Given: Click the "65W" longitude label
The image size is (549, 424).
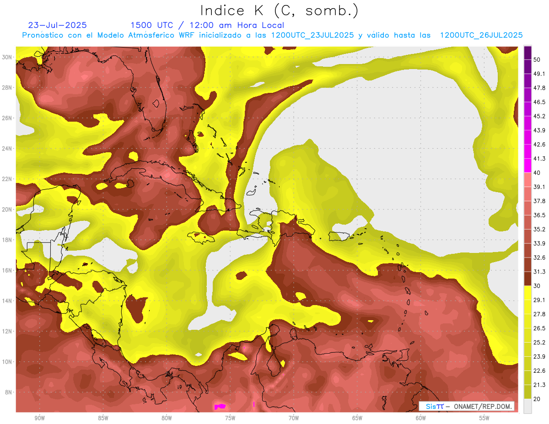Looking at the screenshot, I should coord(357,418).
